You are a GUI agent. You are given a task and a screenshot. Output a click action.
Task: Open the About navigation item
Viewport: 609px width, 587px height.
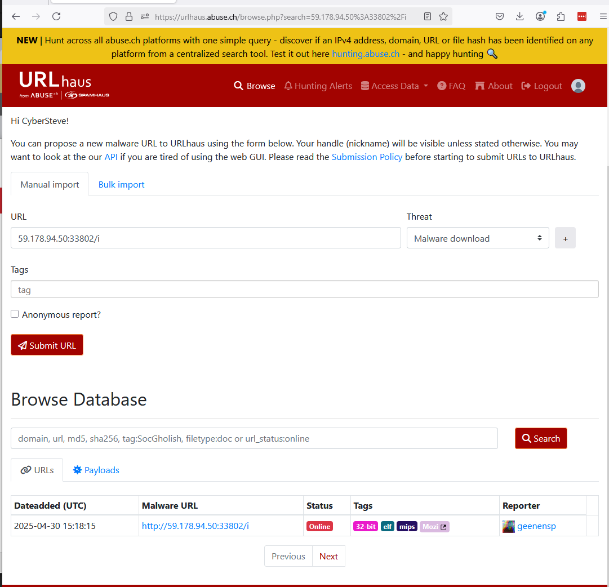point(494,86)
